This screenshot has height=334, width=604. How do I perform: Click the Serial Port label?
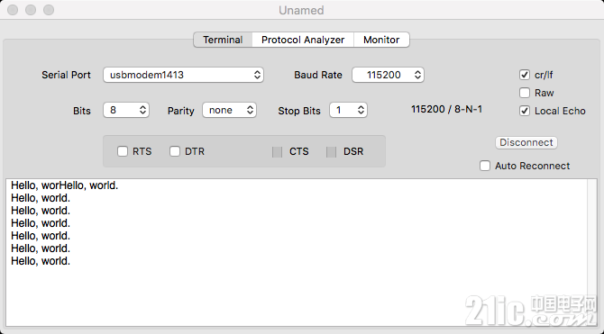66,75
